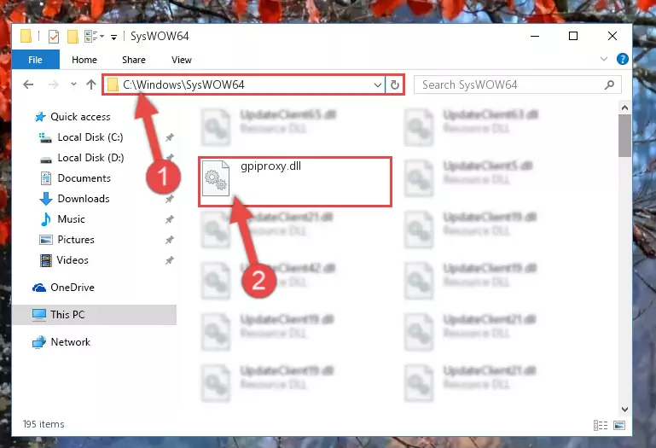Click the scroll down arrow of file list
Image resolution: width=656 pixels, height=448 pixels.
pyautogui.click(x=624, y=409)
